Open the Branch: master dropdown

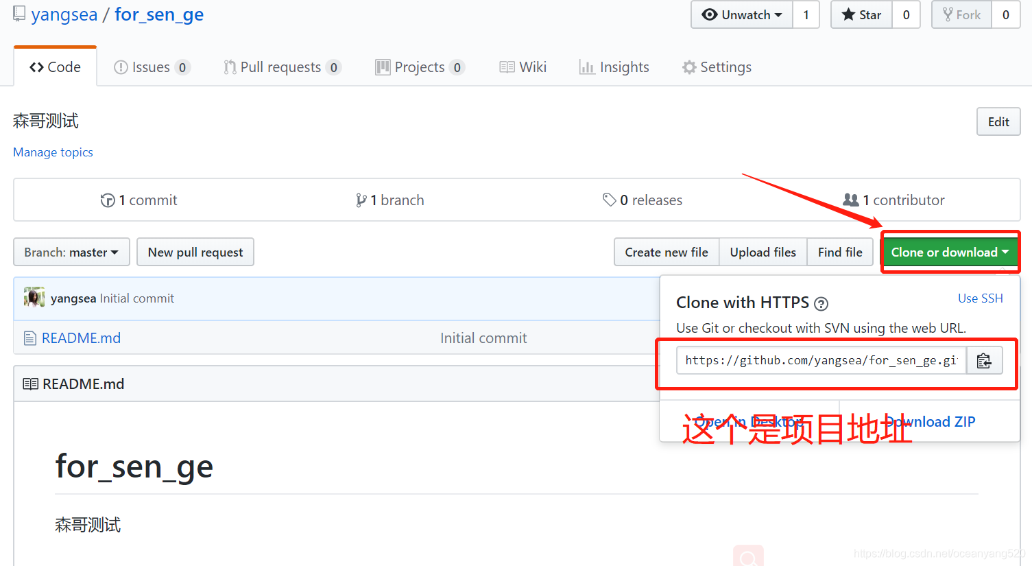[71, 252]
